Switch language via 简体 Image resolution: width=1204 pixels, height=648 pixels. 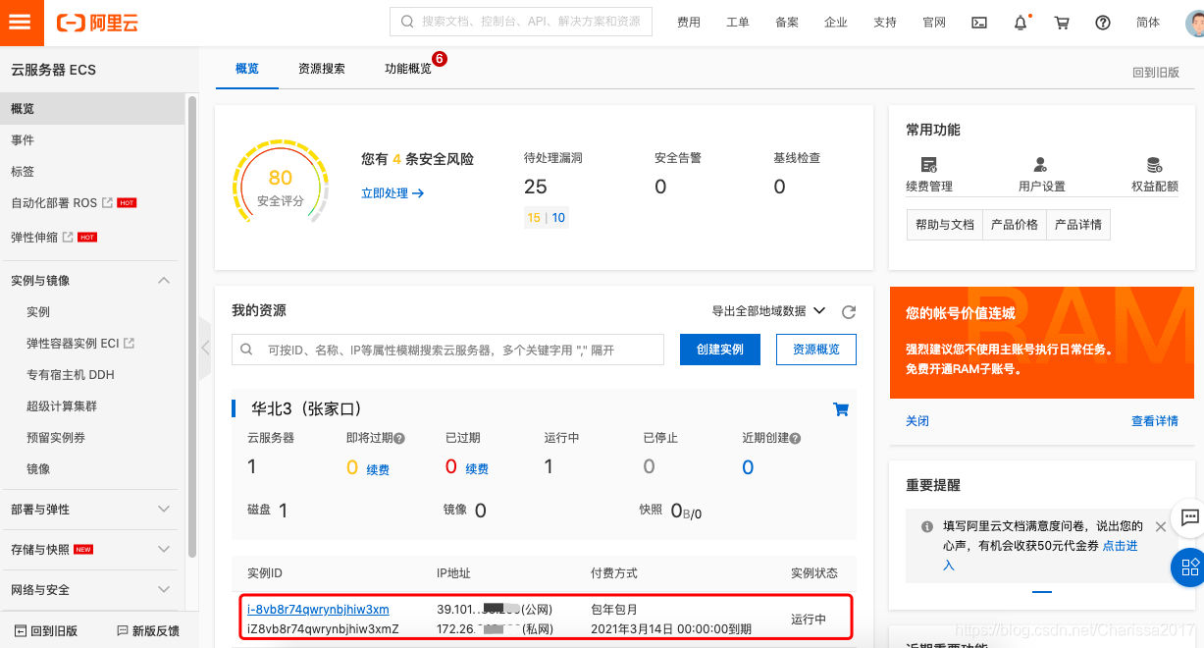(x=1148, y=23)
